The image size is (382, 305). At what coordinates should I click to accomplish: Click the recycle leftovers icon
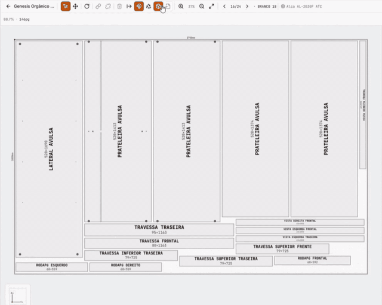tap(149, 7)
